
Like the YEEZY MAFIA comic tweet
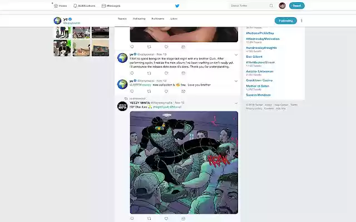166,218
